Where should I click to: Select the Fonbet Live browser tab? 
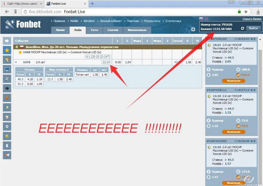pos(67,4)
